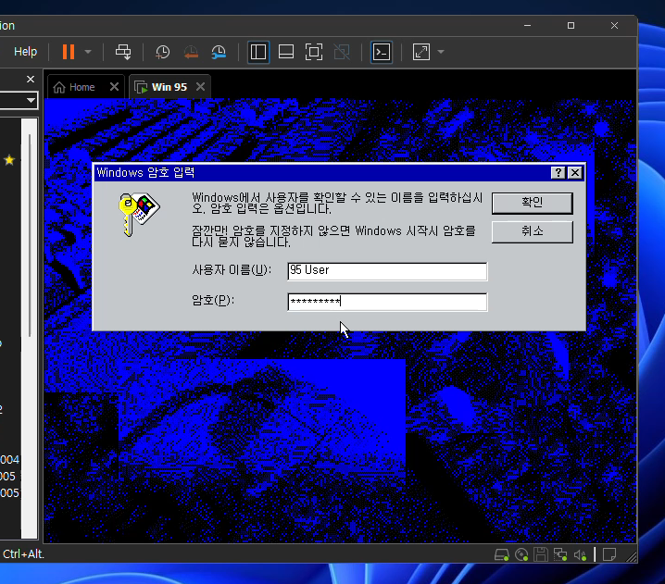This screenshot has height=584, width=665.
Task: Close the library side panel
Action: 31,80
